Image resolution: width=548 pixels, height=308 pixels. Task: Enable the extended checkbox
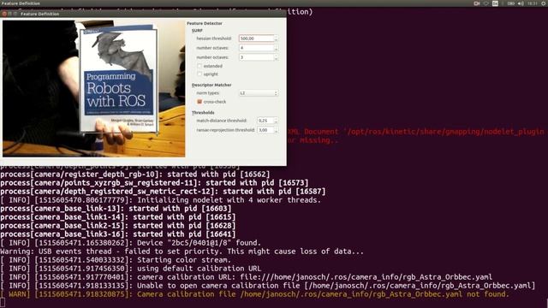point(200,66)
